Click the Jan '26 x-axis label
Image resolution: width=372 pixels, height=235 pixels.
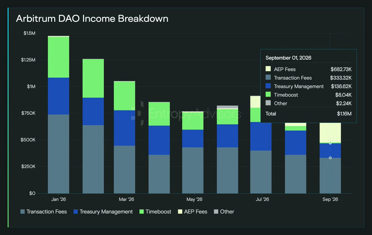coord(58,199)
